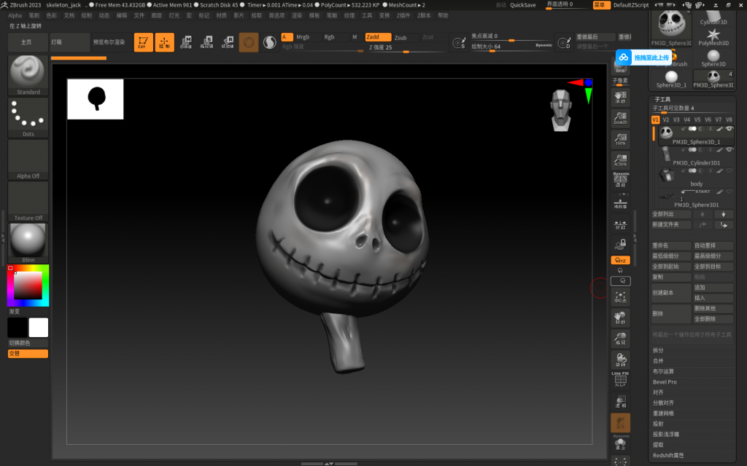Viewport: 747px width, 466px height.
Task: Open the Z插件 (ZPlugin) menu
Action: [x=403, y=16]
